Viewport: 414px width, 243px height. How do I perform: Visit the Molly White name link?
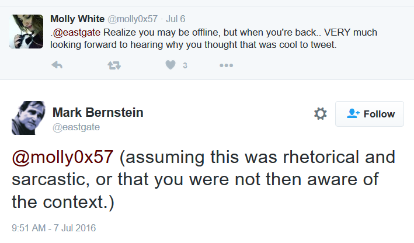click(77, 19)
